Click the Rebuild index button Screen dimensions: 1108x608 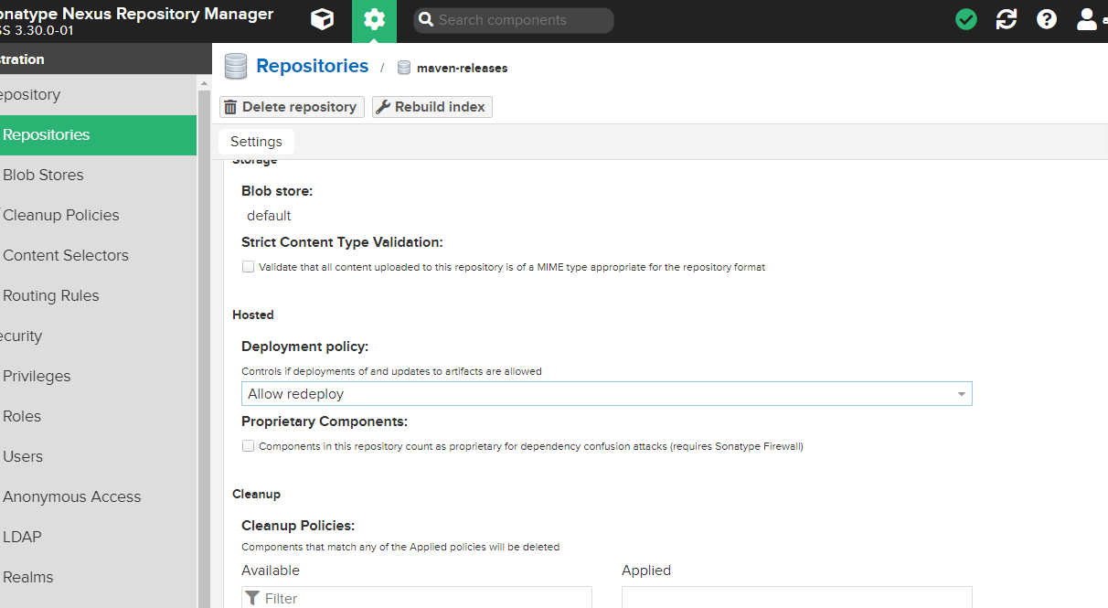(432, 107)
